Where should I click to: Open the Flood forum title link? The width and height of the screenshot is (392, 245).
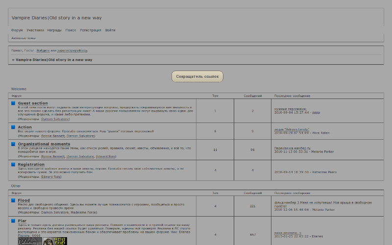click(24, 200)
